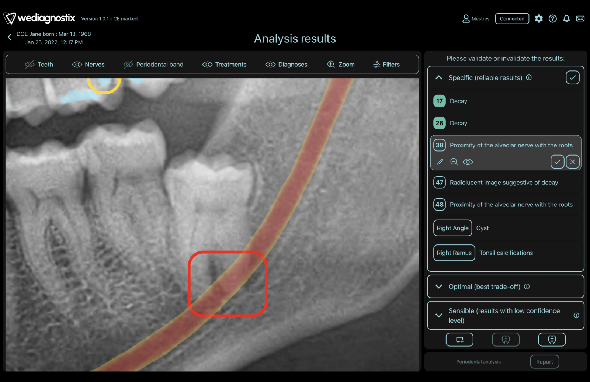This screenshot has height=382, width=590.
Task: Select the Zoom toolbar option
Action: pos(341,65)
